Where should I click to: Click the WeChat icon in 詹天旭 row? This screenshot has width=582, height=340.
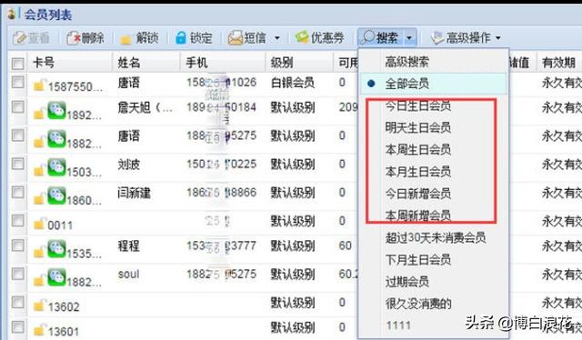coord(56,110)
